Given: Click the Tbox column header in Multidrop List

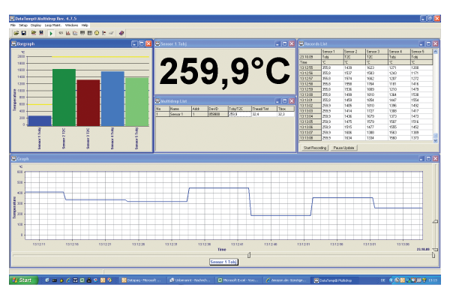Looking at the screenshot, I should (x=286, y=109).
